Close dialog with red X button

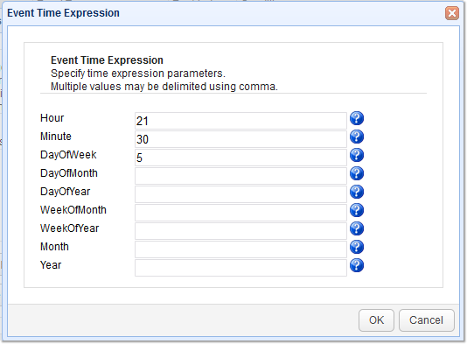coord(452,13)
